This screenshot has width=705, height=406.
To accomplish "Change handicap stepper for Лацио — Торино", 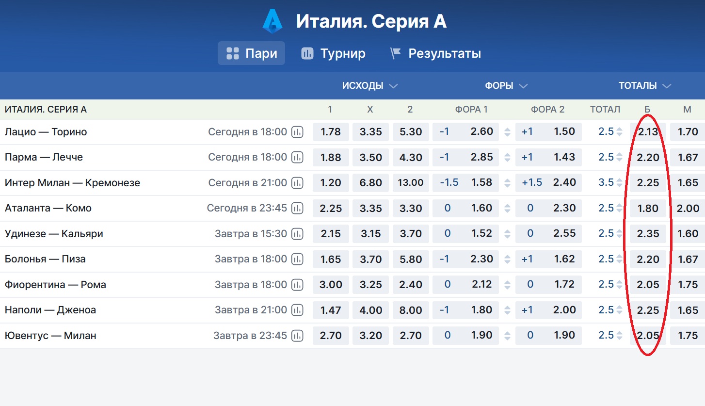I will 508,132.
